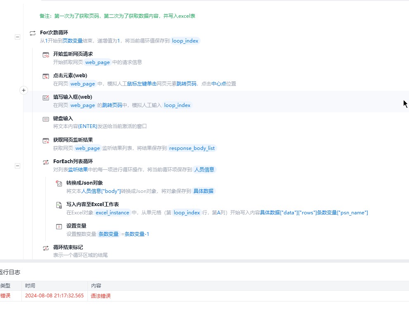Click the 写入内容至Excel工作表 step icon
Image resolution: width=409 pixels, height=311 pixels.
(x=59, y=205)
